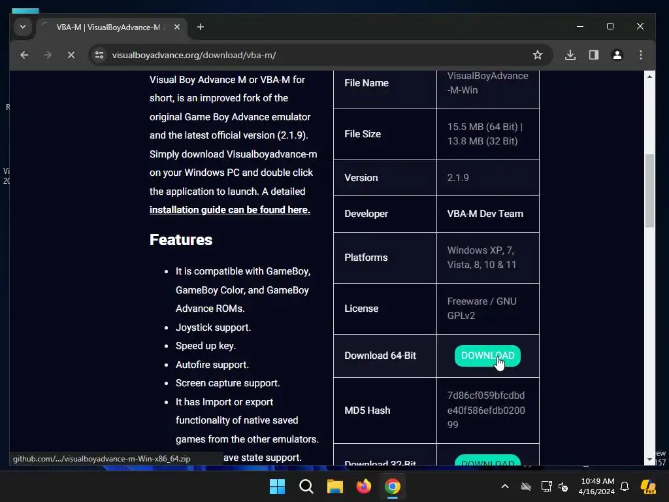The height and width of the screenshot is (502, 669).
Task: Open Windows taskbar search
Action: (x=306, y=486)
